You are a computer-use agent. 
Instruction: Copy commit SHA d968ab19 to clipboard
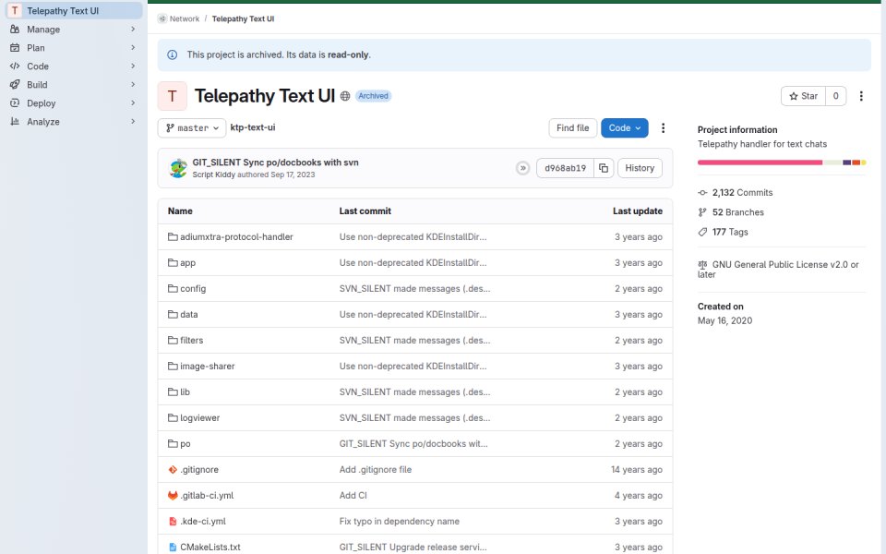coord(604,168)
